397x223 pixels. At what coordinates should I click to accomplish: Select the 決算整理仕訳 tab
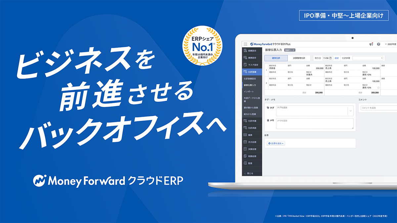299,58
